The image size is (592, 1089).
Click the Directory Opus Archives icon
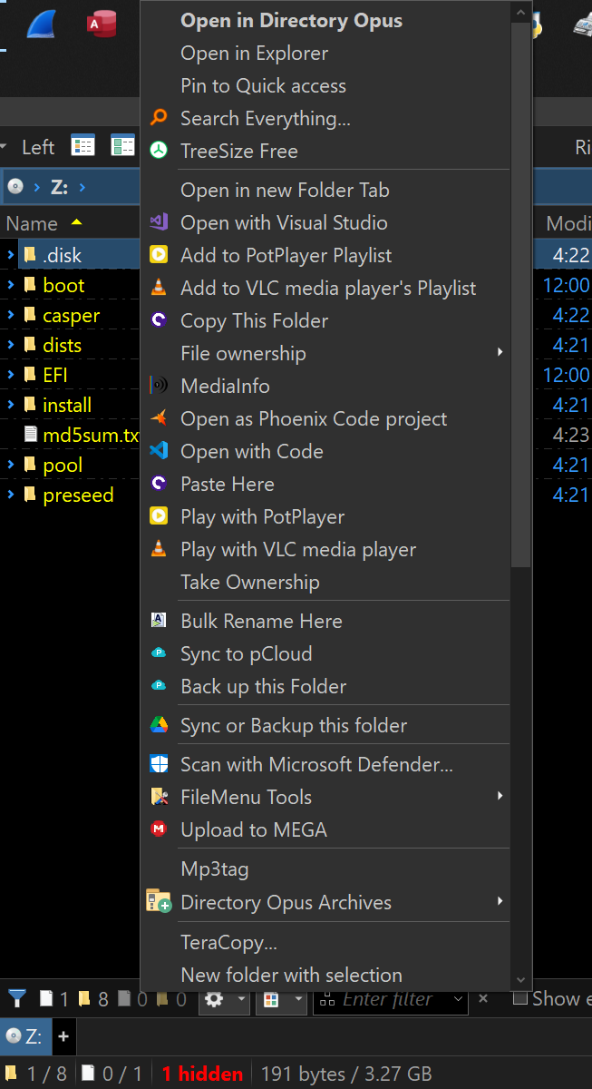coord(159,901)
